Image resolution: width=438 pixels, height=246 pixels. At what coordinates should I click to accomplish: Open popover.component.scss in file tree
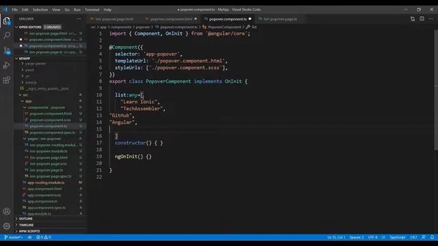pos(50,120)
